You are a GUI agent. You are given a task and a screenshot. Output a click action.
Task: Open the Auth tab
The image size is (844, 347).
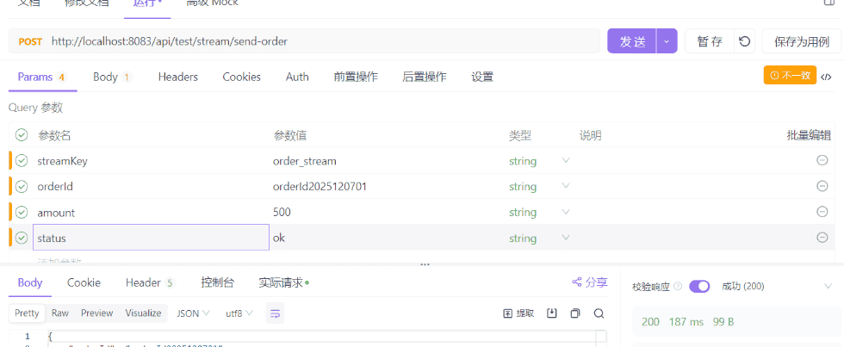click(x=297, y=77)
